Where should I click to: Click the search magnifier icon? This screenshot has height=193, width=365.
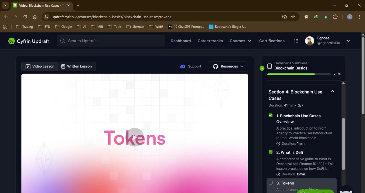click(63, 41)
